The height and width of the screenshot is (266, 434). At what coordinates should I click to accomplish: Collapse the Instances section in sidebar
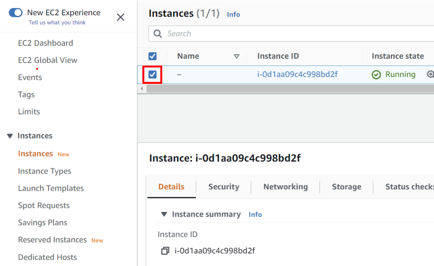(10, 136)
